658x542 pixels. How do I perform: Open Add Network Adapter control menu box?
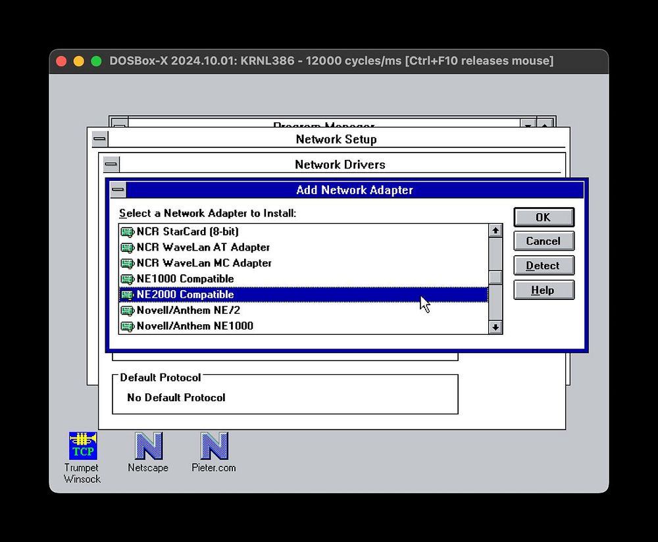[x=118, y=189]
